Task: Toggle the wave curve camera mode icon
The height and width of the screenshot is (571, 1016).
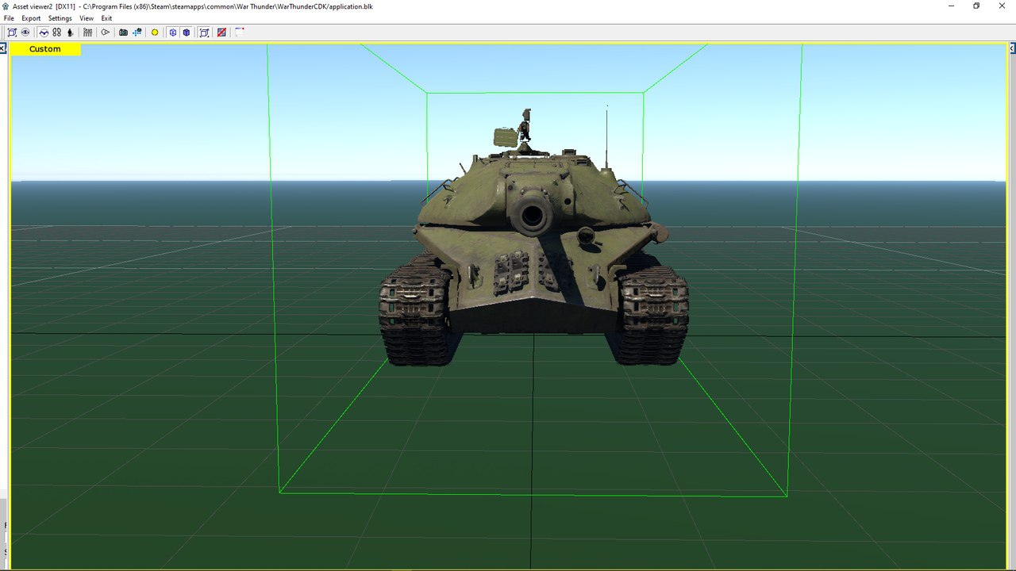Action: point(44,33)
